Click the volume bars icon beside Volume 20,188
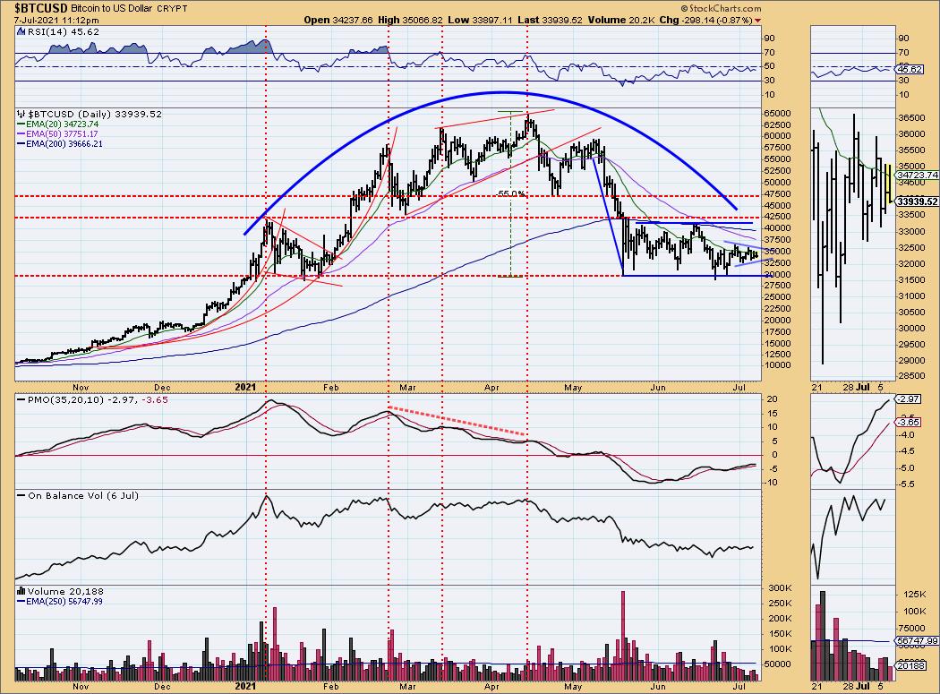 [x=21, y=591]
